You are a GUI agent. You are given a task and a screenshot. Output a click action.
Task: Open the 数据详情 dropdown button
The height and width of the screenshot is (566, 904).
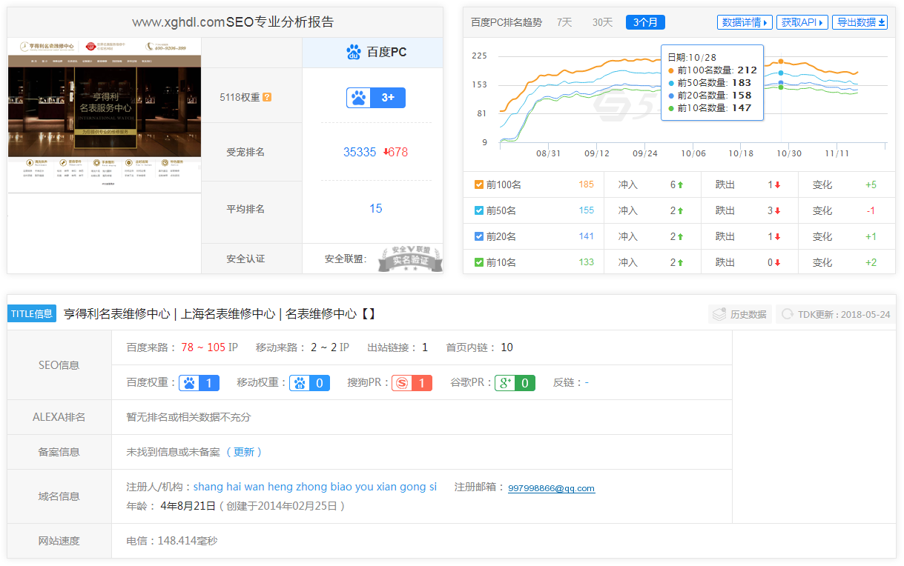pos(745,22)
